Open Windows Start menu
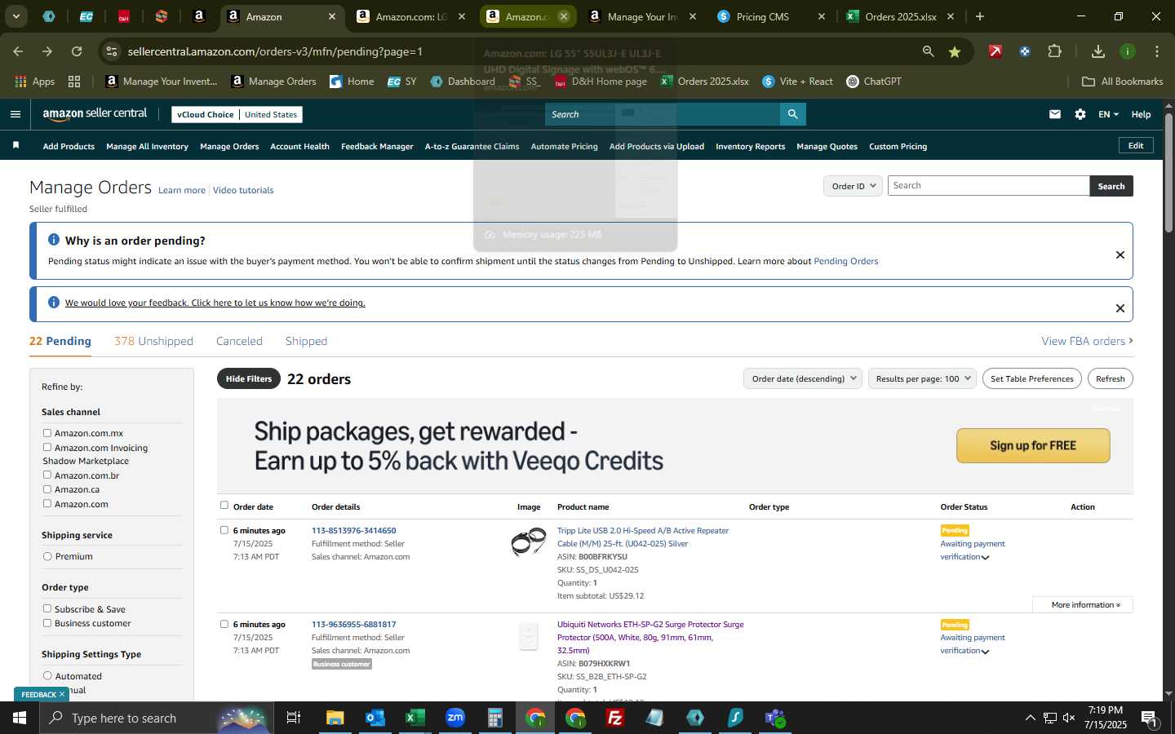 coord(20,718)
